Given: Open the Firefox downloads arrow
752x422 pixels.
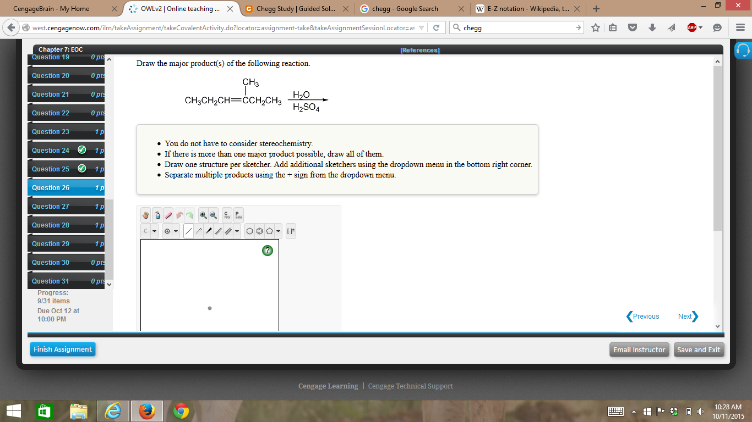Looking at the screenshot, I should point(652,27).
